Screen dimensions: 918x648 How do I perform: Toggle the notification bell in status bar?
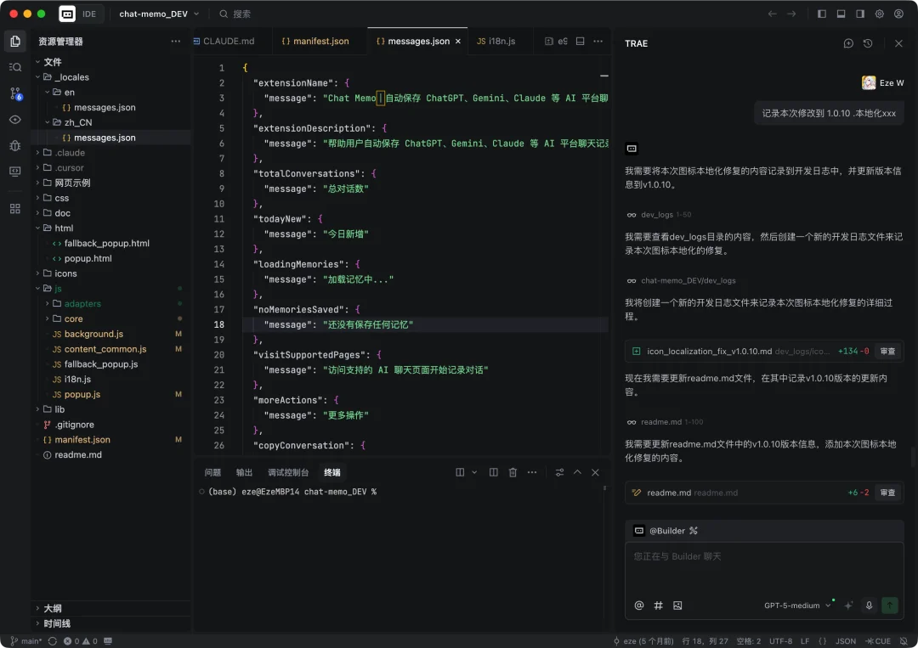(903, 640)
